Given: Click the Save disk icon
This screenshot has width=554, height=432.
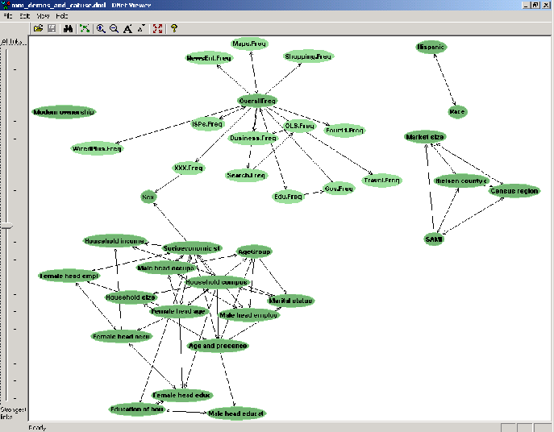Looking at the screenshot, I should (x=52, y=28).
